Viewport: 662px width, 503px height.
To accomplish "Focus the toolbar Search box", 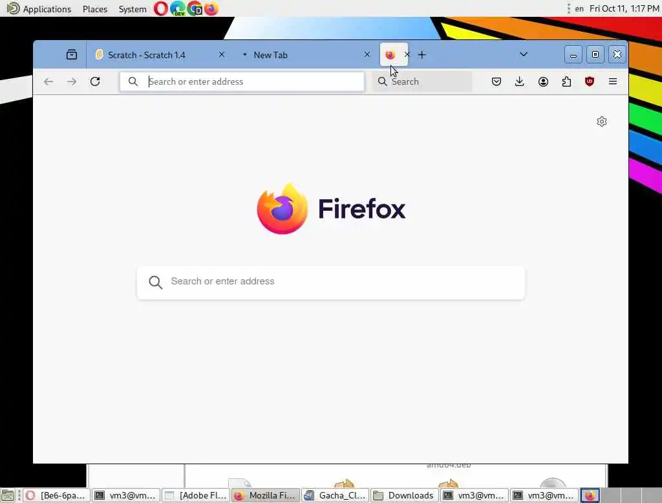I will pos(422,81).
